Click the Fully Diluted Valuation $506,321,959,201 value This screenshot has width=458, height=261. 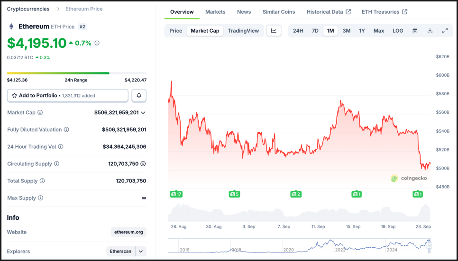124,130
